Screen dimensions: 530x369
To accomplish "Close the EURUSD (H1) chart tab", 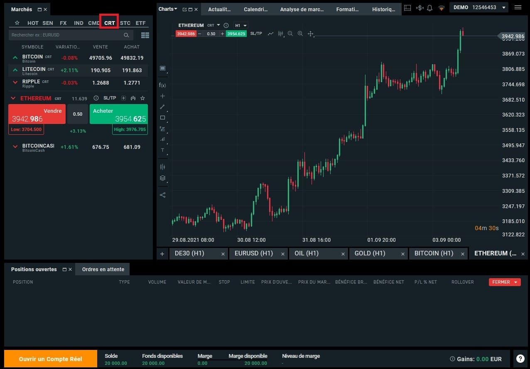I will click(283, 254).
